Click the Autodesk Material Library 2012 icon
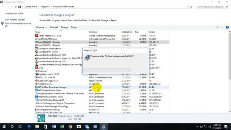This screenshot has width=231, height=130. (36, 61)
